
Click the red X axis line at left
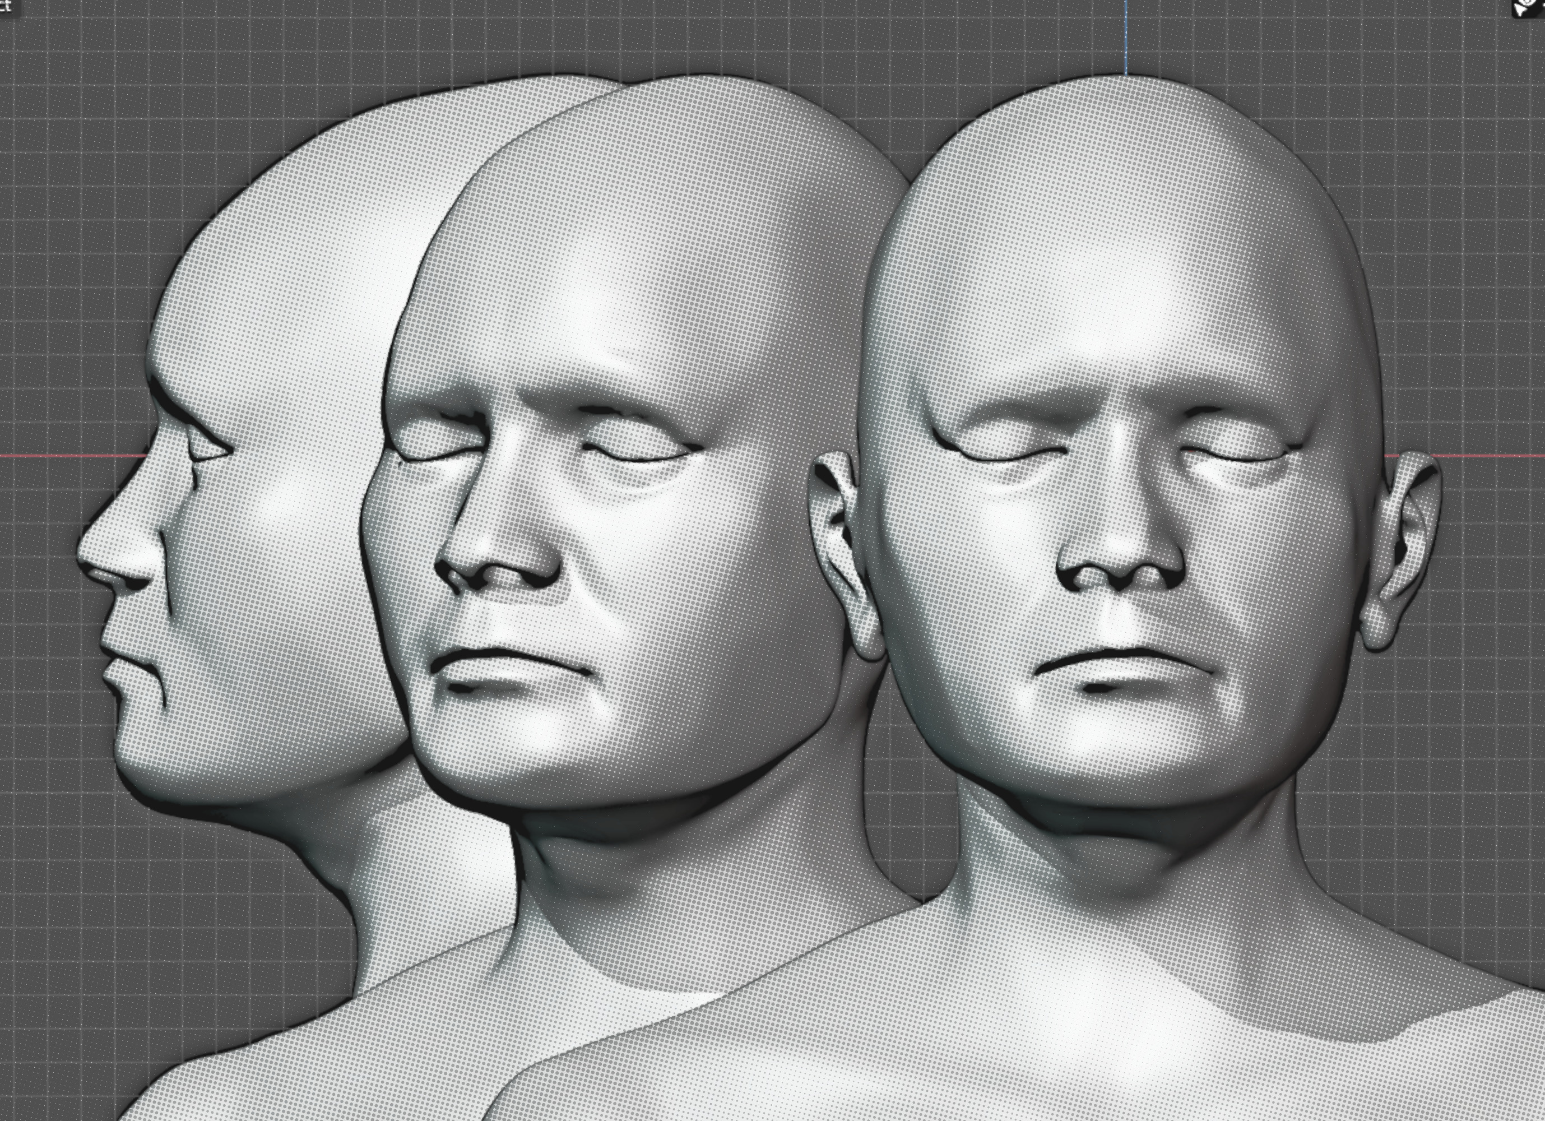68,455
